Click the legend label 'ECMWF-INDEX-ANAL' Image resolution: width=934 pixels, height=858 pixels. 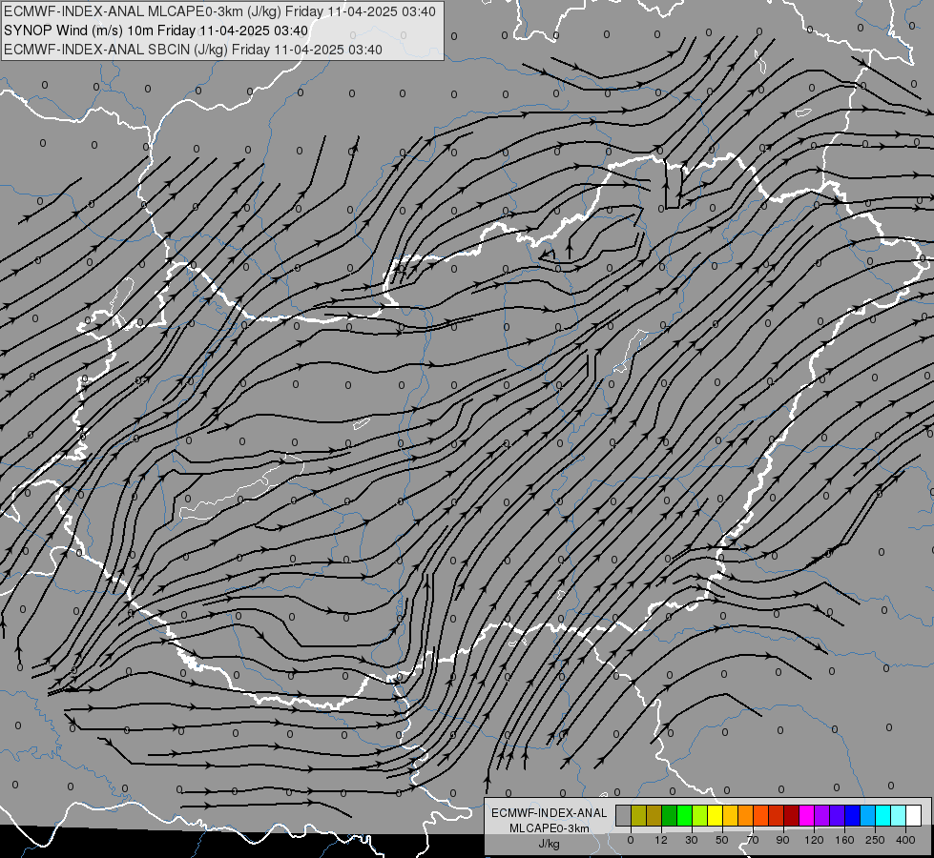pyautogui.click(x=550, y=813)
